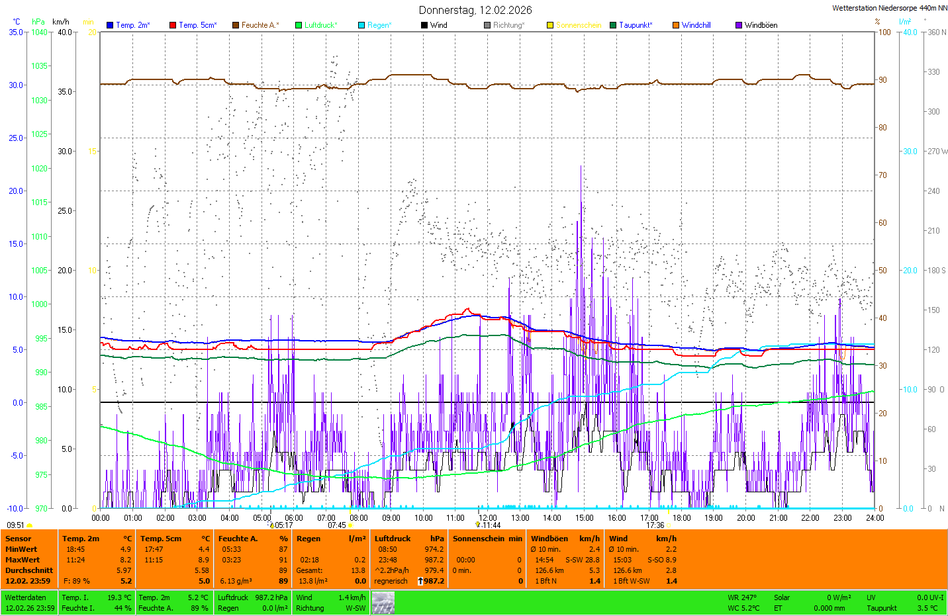Click the Sonnenschein legend label
The width and height of the screenshot is (948, 616).
tap(578, 25)
